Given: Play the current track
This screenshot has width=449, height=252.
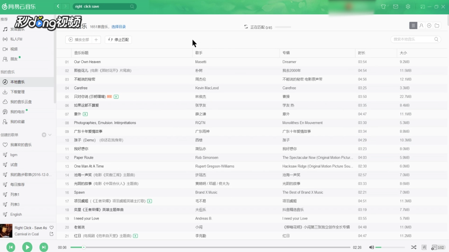Looking at the screenshot, I should (27, 247).
